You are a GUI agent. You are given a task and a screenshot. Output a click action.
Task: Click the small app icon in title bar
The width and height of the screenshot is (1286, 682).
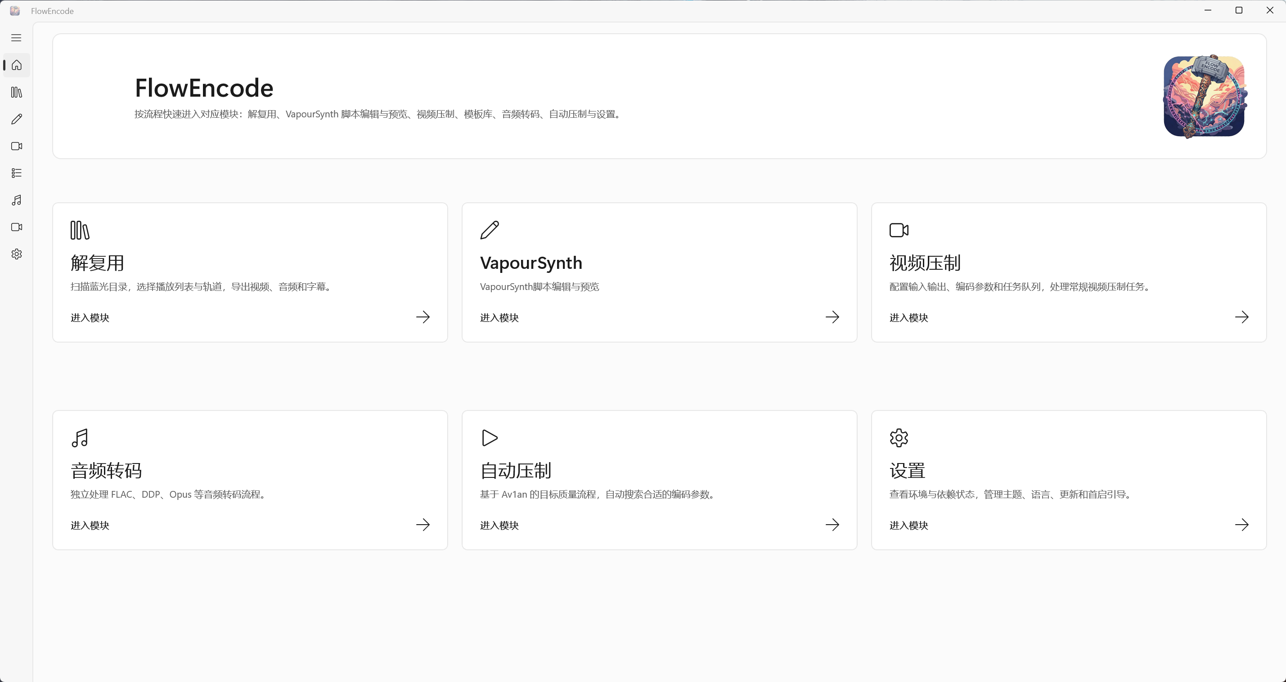tap(15, 10)
